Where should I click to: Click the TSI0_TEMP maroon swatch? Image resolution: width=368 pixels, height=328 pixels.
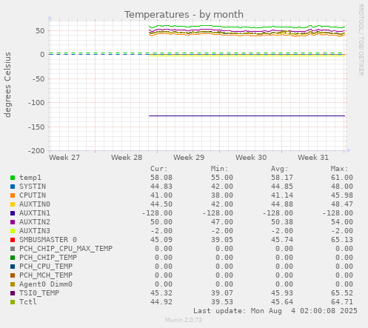(x=13, y=293)
